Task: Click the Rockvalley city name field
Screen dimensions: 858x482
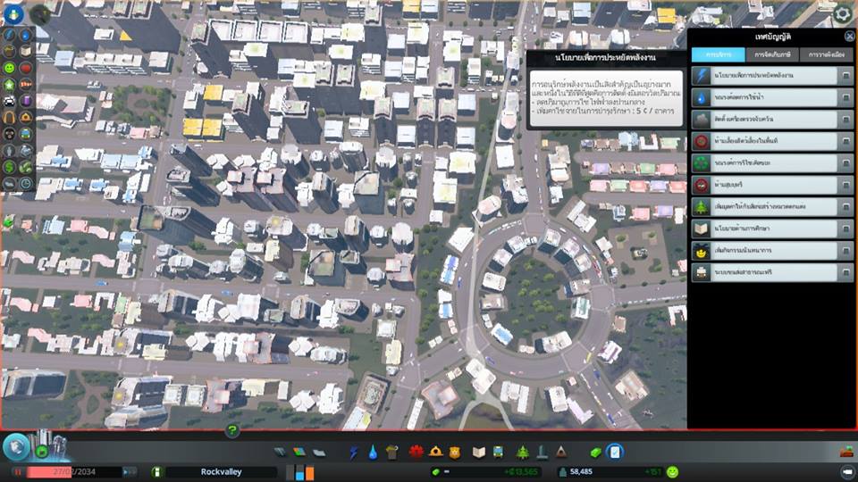Action: click(221, 471)
